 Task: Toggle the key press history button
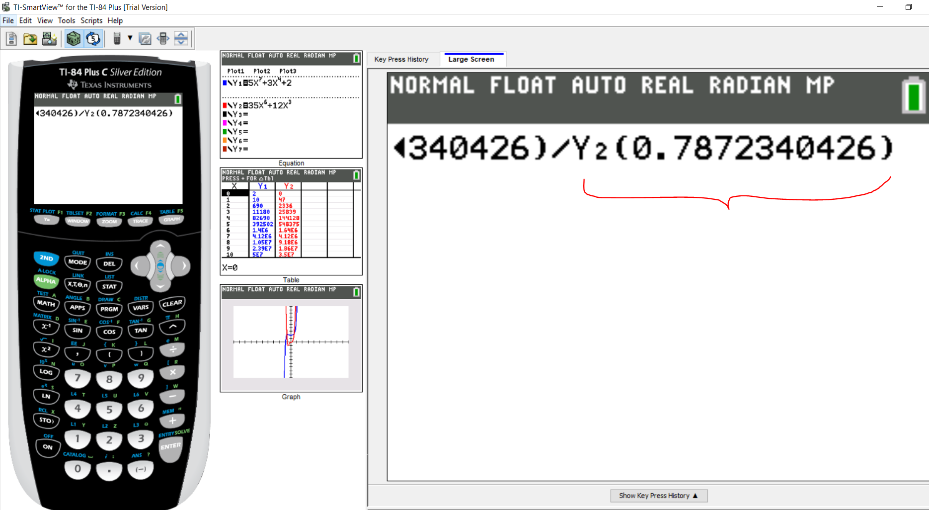click(93, 39)
